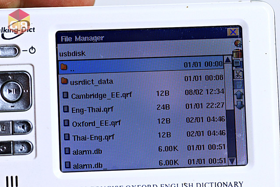Select the alarm.db_ file name

[90, 166]
